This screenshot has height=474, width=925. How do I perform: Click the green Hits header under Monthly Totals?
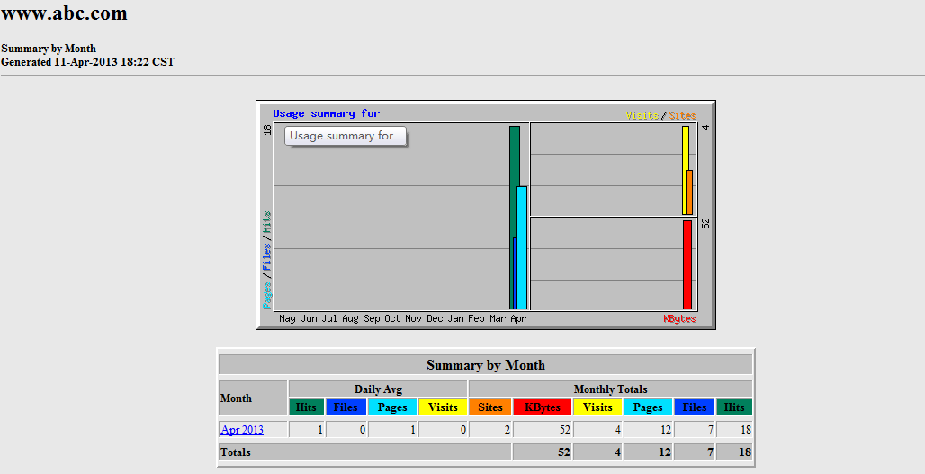pyautogui.click(x=734, y=407)
